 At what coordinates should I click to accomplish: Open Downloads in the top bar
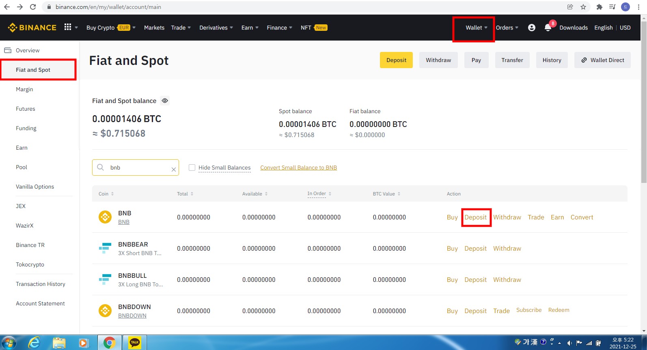click(574, 28)
